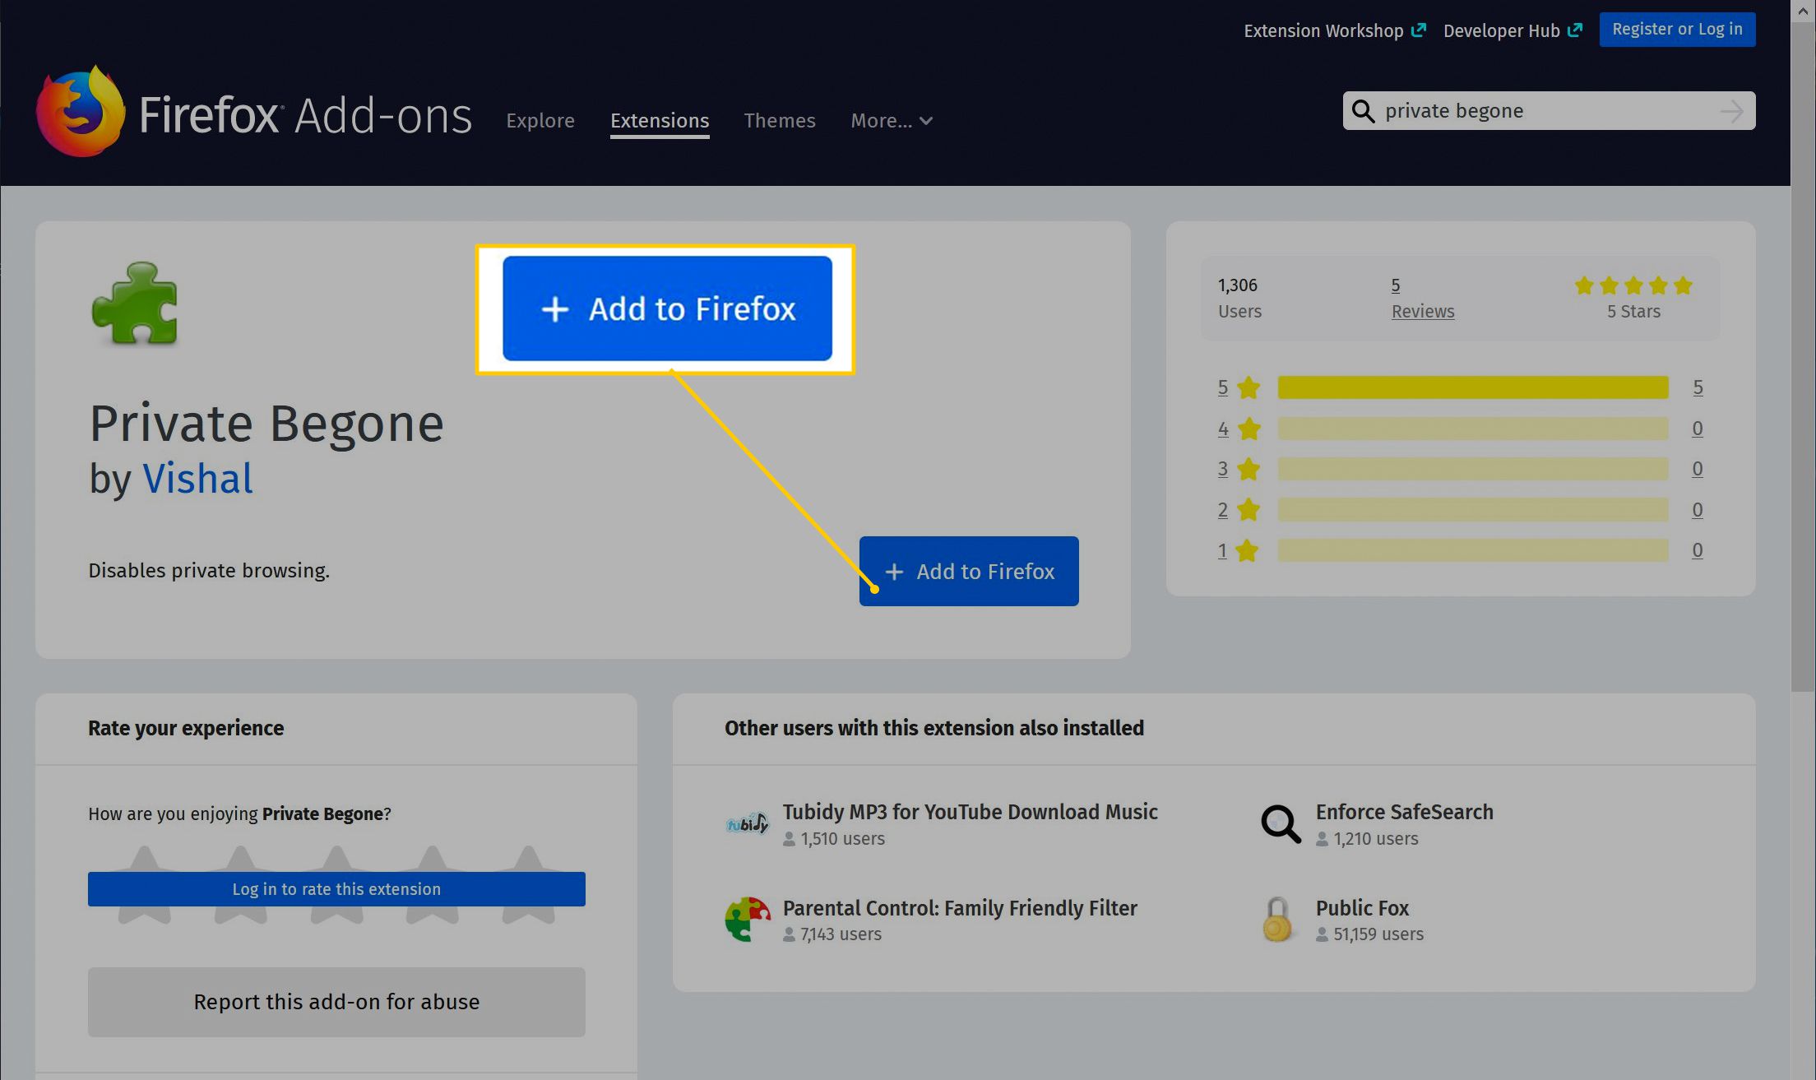Viewport: 1816px width, 1080px height.
Task: Select the Extensions tab
Action: (660, 121)
